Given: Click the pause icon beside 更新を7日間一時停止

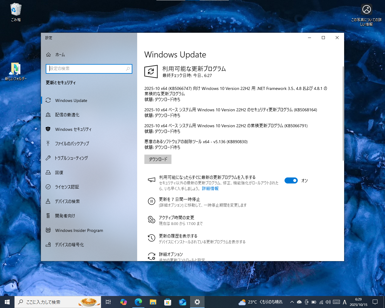Looking at the screenshot, I should 151,201.
